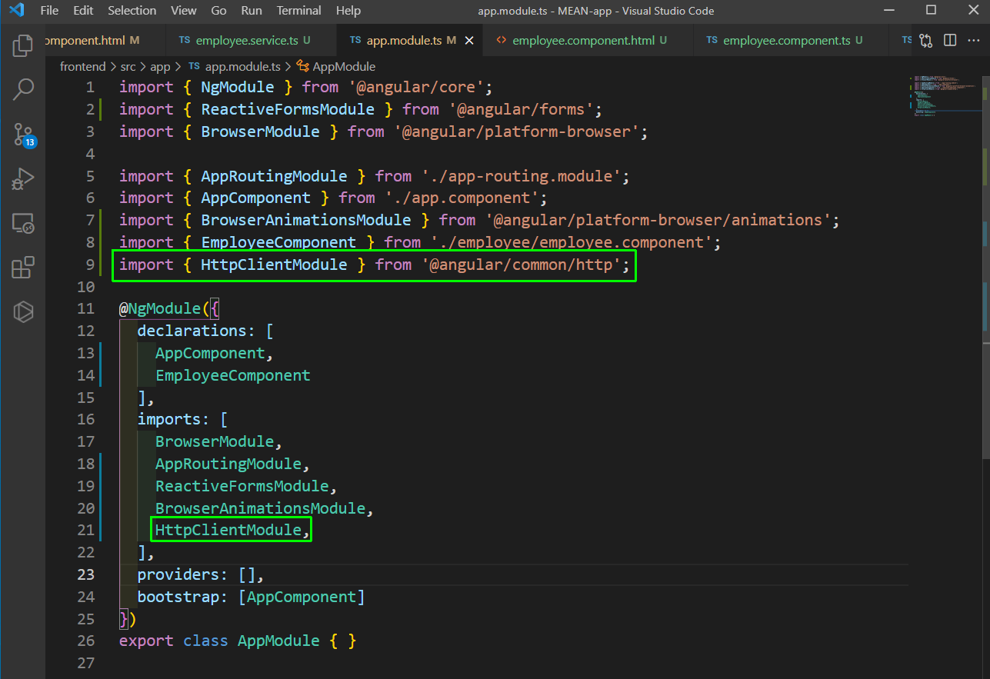Click AppModule class name on line 26
Image resolution: width=990 pixels, height=679 pixels.
click(278, 641)
